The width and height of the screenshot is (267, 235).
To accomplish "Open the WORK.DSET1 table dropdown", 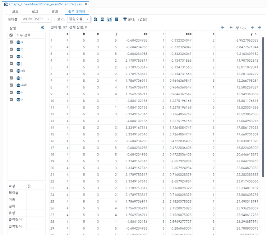I will [36, 19].
